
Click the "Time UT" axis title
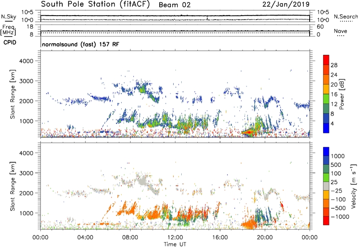click(175, 244)
